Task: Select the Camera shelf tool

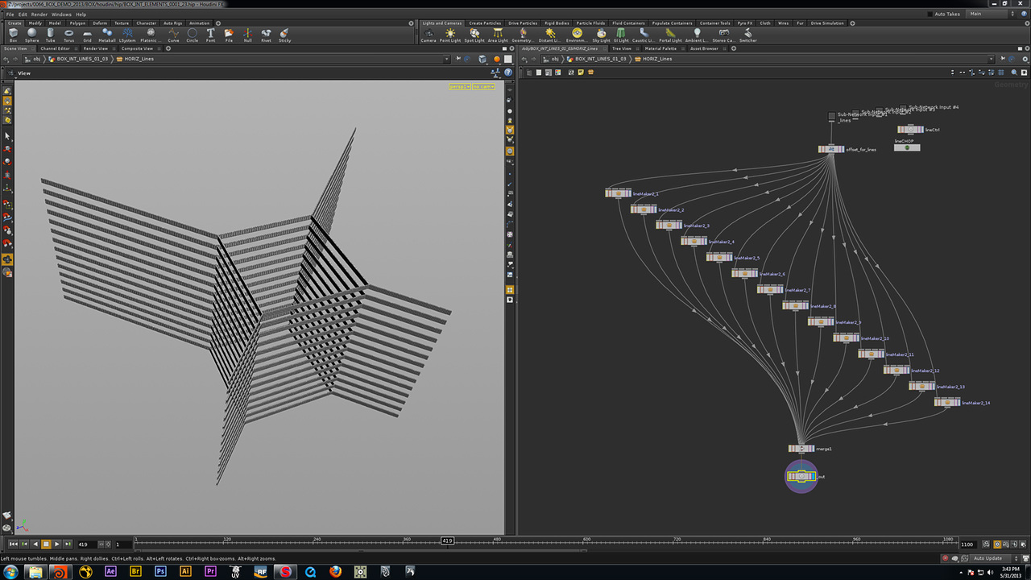Action: click(428, 35)
